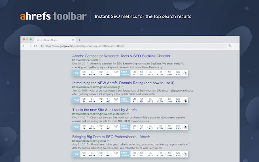259x162 pixels.
Task: Expand dropdown arrow next to blog/domain-rating/ URL
Action: coord(122,87)
